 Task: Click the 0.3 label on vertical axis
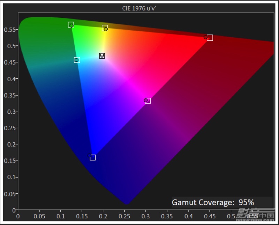[12, 112]
